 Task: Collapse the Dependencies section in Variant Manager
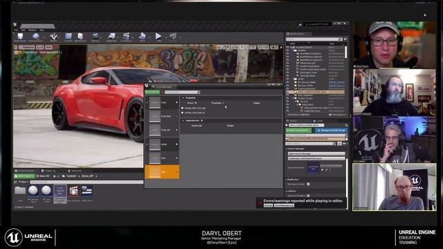(x=183, y=120)
